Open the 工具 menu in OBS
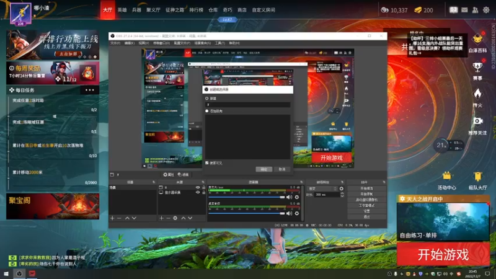496x279 pixels. point(220,43)
